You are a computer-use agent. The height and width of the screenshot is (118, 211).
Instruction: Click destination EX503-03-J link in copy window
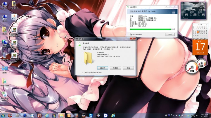(147, 20)
